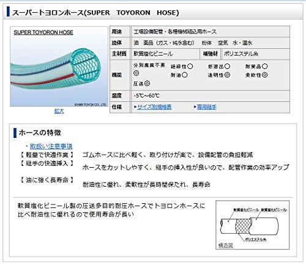Screen dimensions: 306x266
Task: Click the double-circle icon beside 透明性
Action: pos(227,75)
